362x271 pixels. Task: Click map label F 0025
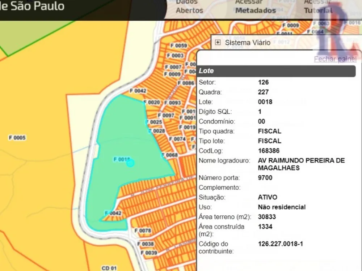pos(154,122)
